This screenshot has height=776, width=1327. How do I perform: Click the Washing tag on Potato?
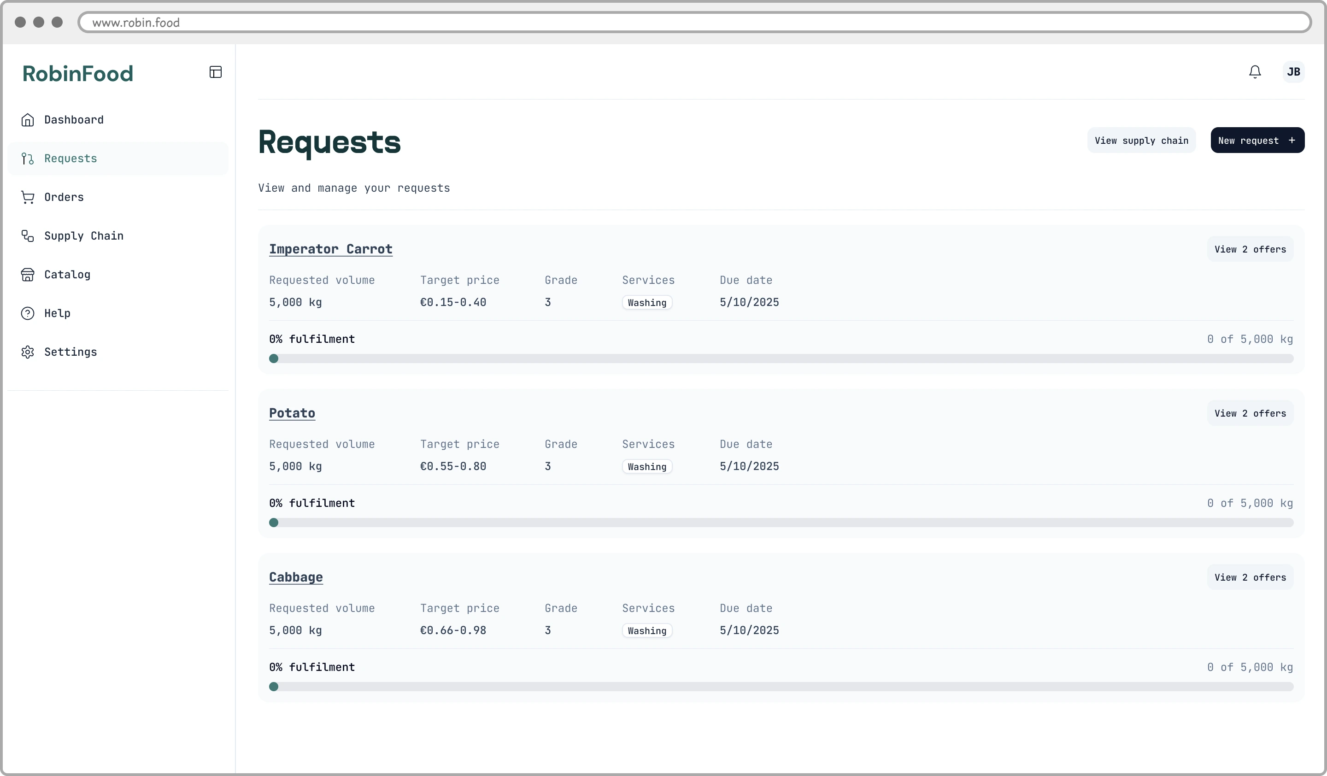pos(646,466)
